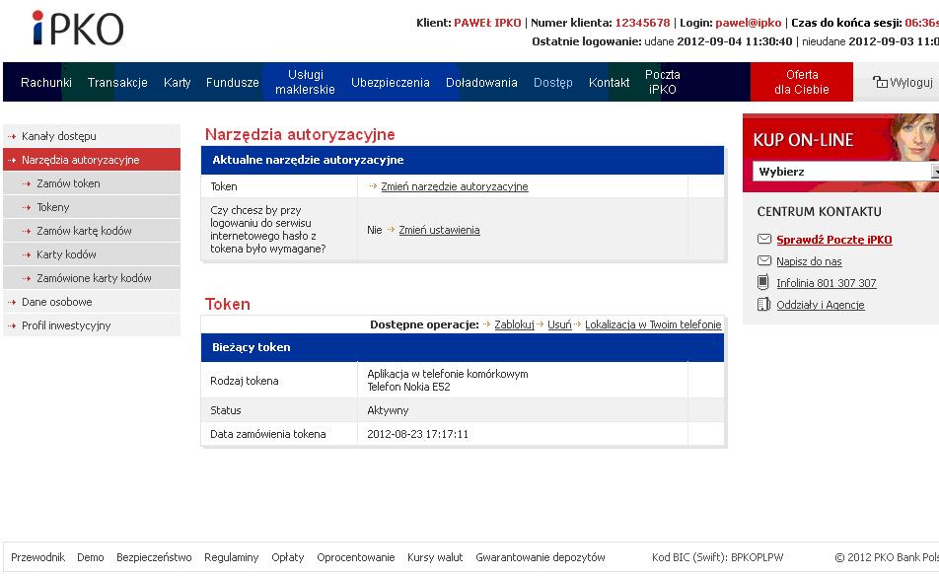Click the client name PAWEŁ IPKO

(487, 23)
